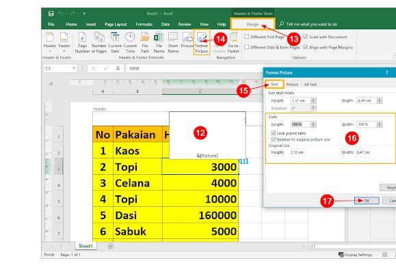Insert Current Date element

(x=115, y=42)
